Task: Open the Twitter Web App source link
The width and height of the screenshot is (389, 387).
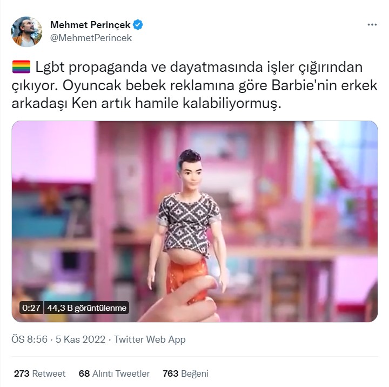Action: (150, 339)
